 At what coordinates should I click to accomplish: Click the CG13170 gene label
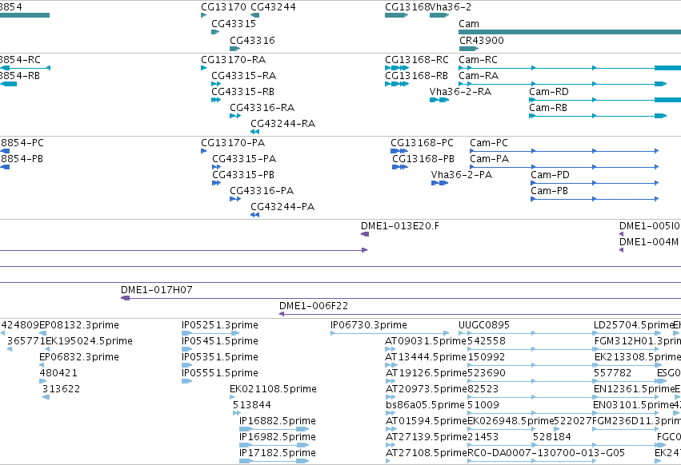(x=223, y=7)
